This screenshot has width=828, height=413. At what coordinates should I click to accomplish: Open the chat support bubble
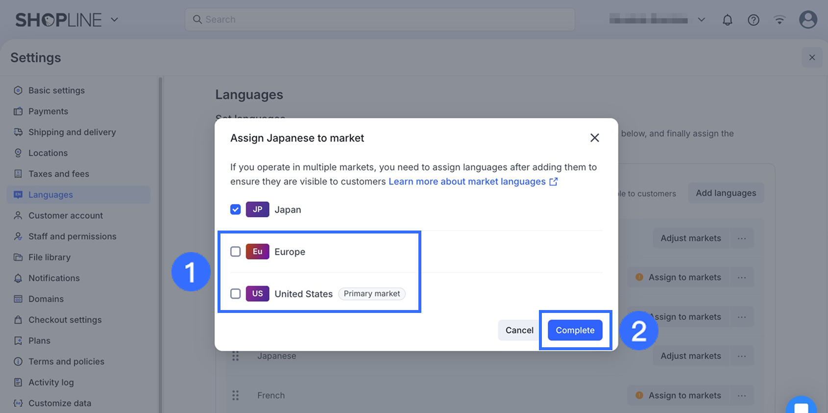(x=801, y=406)
